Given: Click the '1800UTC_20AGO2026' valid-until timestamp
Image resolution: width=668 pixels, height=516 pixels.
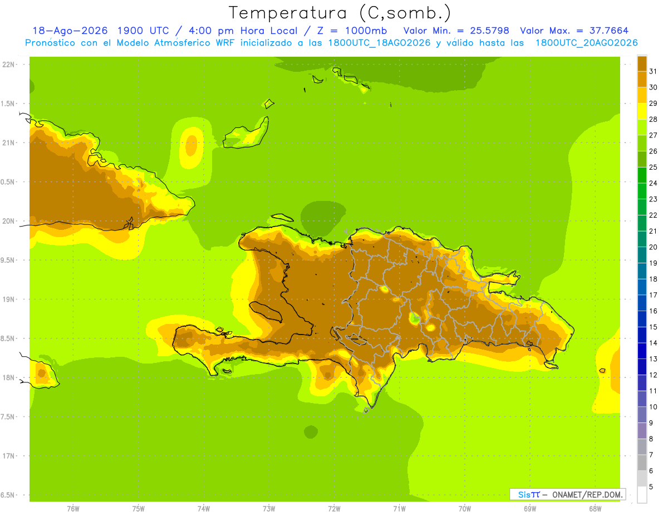Looking at the screenshot, I should click(587, 43).
